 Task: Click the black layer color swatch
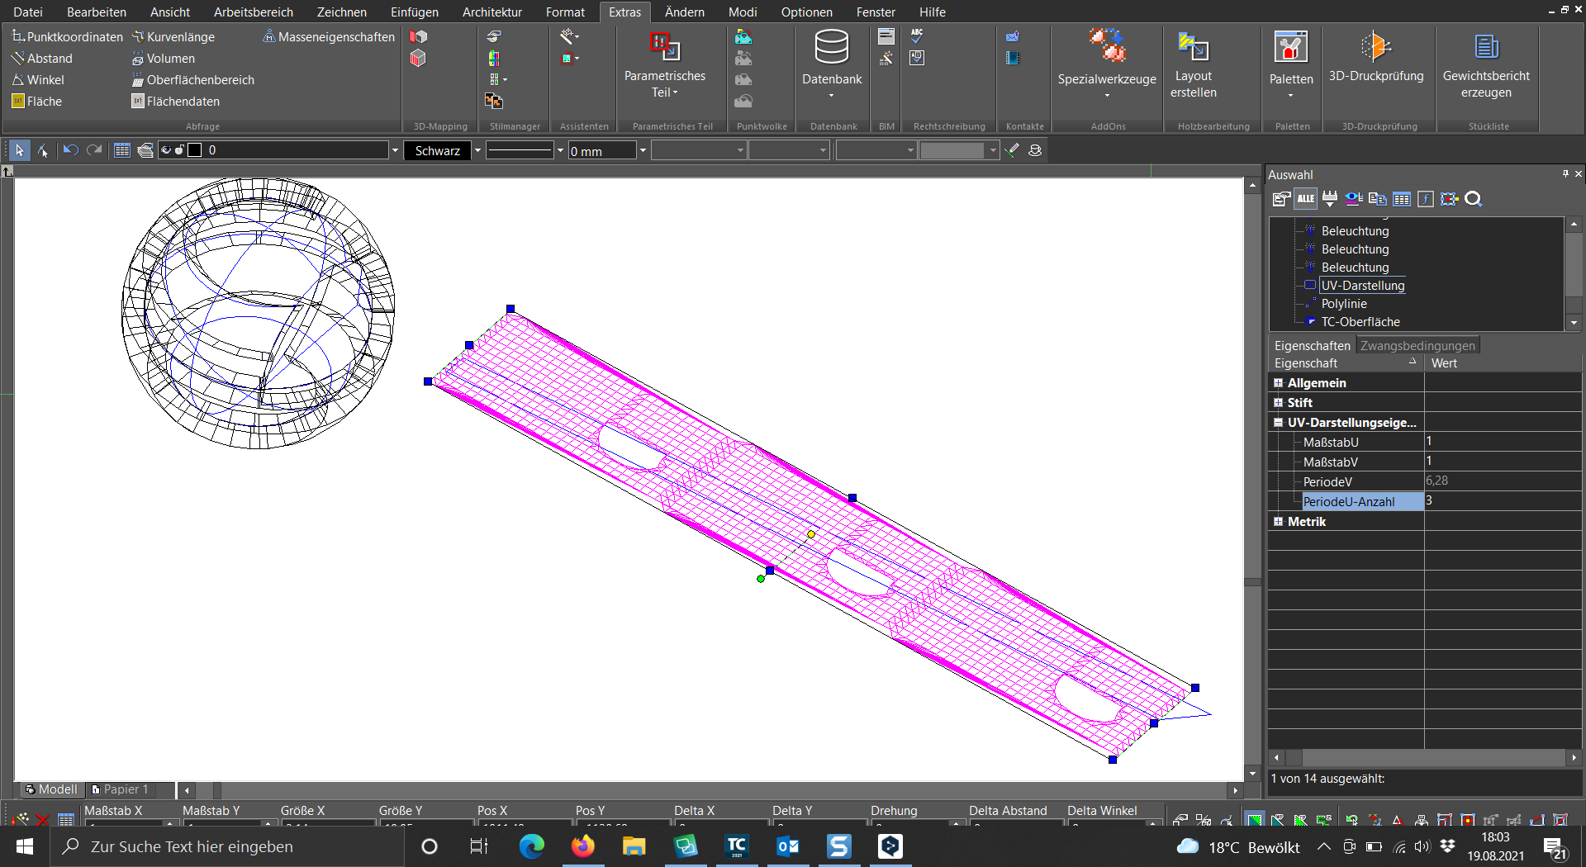(x=195, y=149)
